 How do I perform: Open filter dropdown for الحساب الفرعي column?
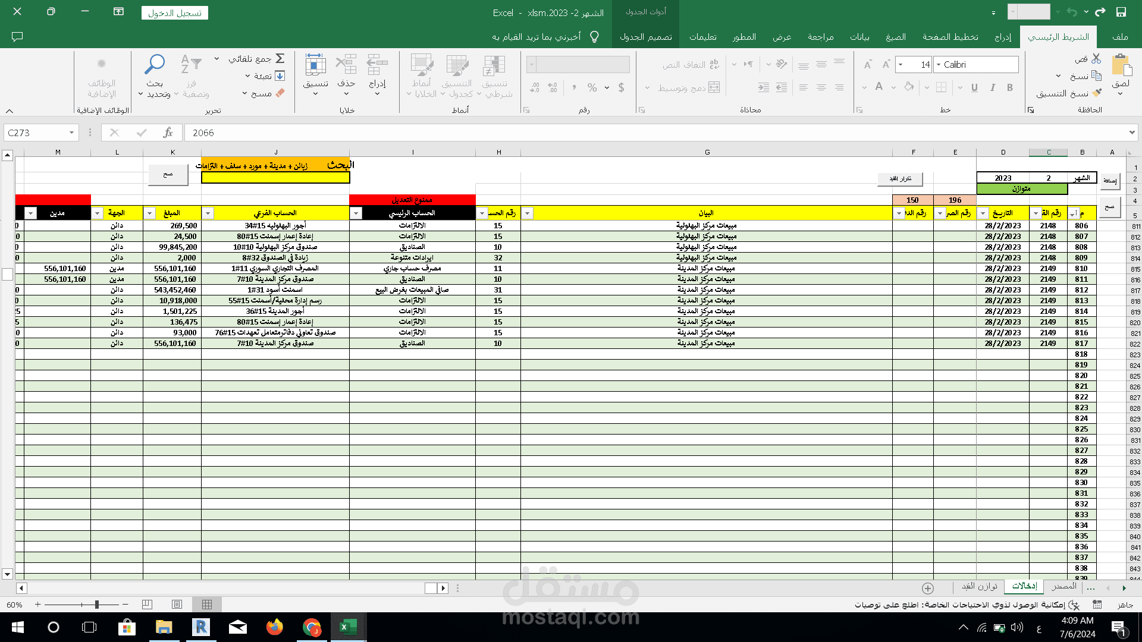[208, 213]
